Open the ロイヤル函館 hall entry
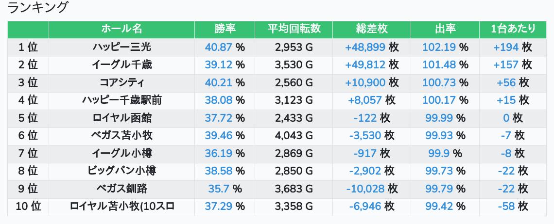554x224 pixels. point(121,118)
